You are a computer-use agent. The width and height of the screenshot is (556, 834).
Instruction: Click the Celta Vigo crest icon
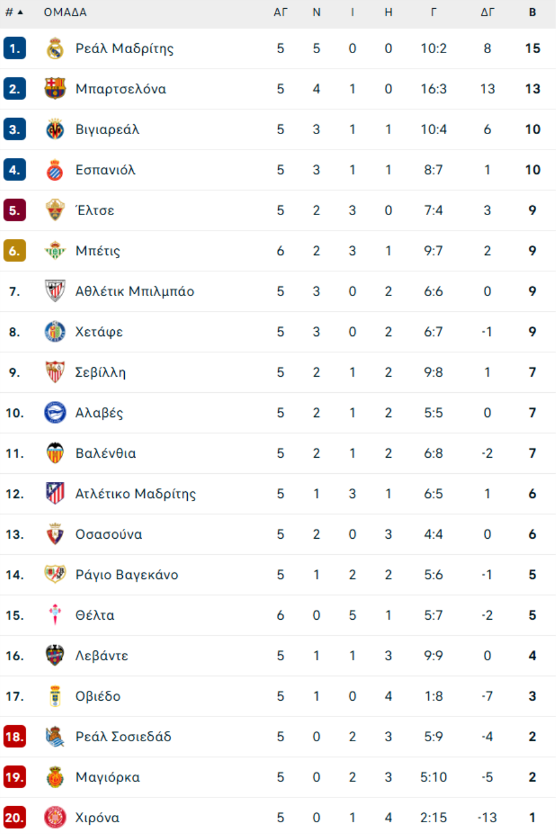tap(55, 615)
